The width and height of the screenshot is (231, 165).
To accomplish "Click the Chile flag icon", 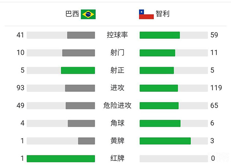I will coord(146,14).
